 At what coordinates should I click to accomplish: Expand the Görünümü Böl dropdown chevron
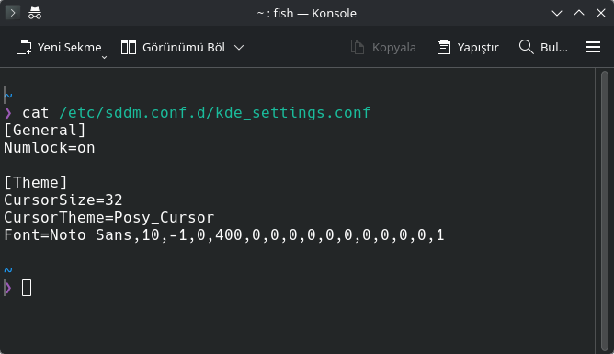coord(239,48)
